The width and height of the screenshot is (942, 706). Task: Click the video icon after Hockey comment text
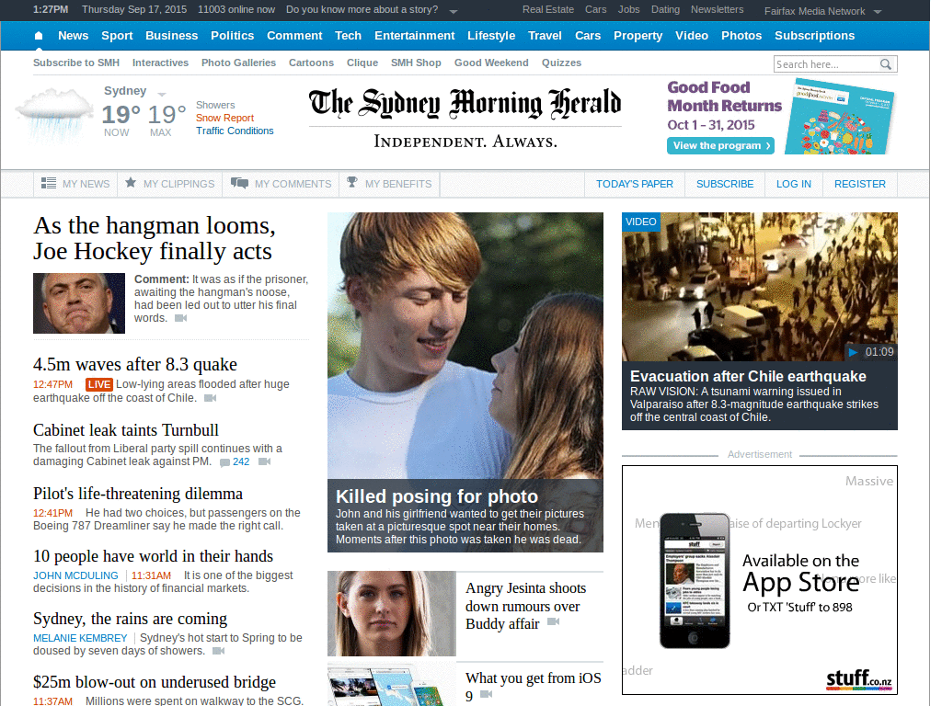point(181,318)
